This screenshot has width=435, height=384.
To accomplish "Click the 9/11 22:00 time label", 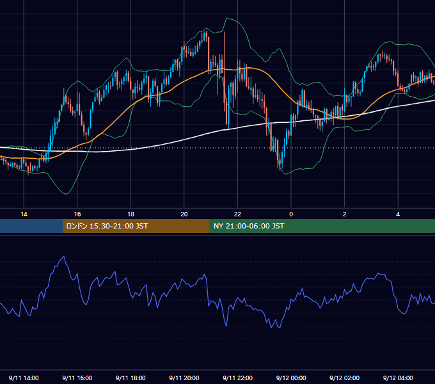I will click(x=237, y=378).
